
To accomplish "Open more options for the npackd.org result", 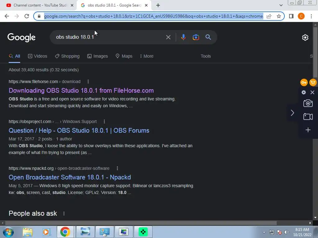I will pos(117,168).
